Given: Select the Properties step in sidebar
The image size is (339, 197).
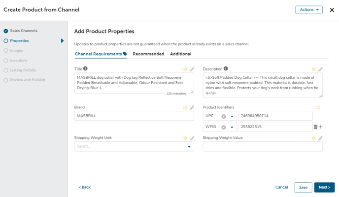Looking at the screenshot, I should 19,40.
